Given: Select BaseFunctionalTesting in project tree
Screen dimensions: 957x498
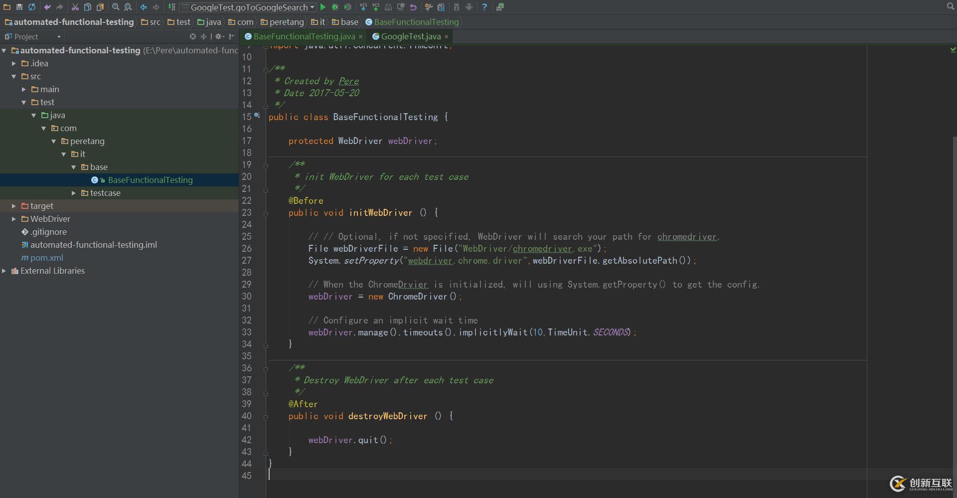Looking at the screenshot, I should click(x=150, y=180).
